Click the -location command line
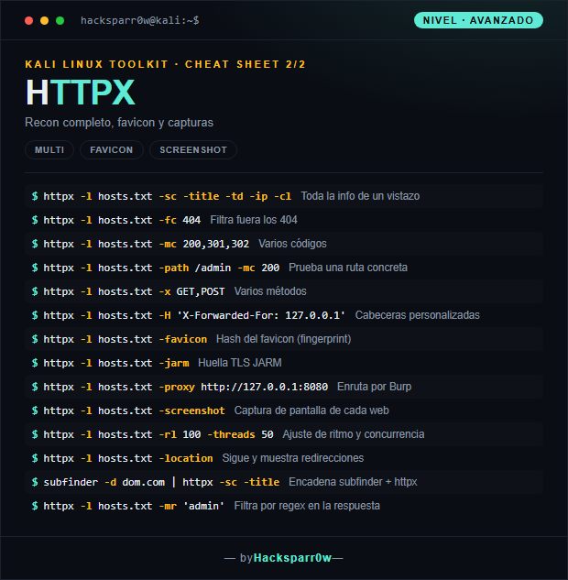This screenshot has width=568, height=580. [x=128, y=458]
